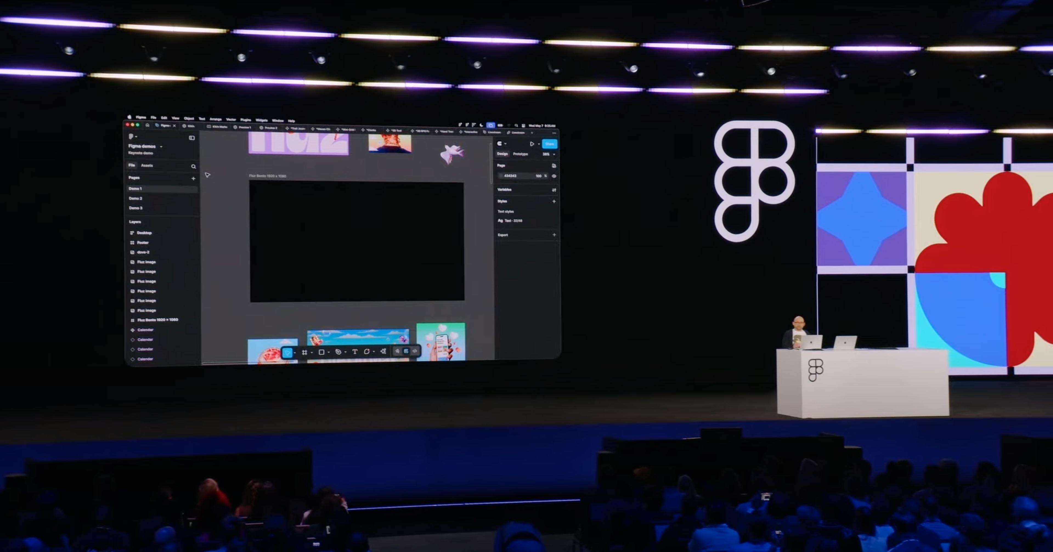This screenshot has width=1053, height=552.
Task: Click the search icon in left panel
Action: (193, 166)
